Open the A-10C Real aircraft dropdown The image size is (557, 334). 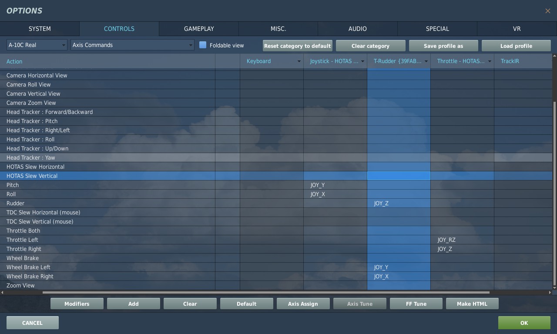[x=37, y=45]
